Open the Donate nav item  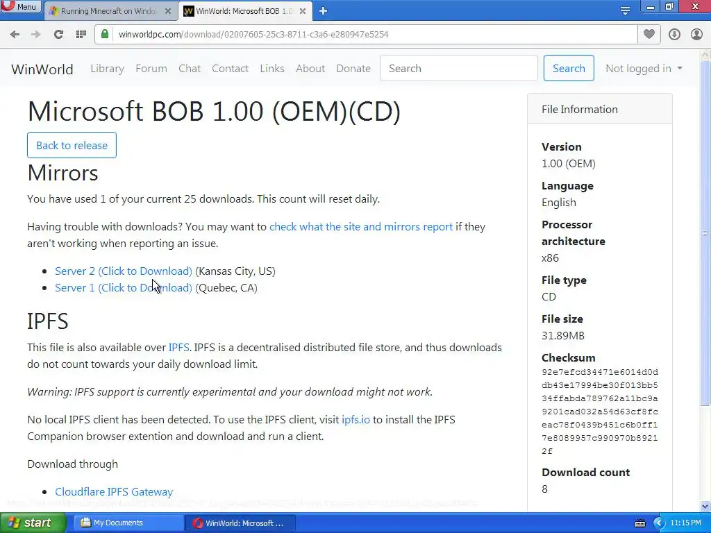point(353,69)
